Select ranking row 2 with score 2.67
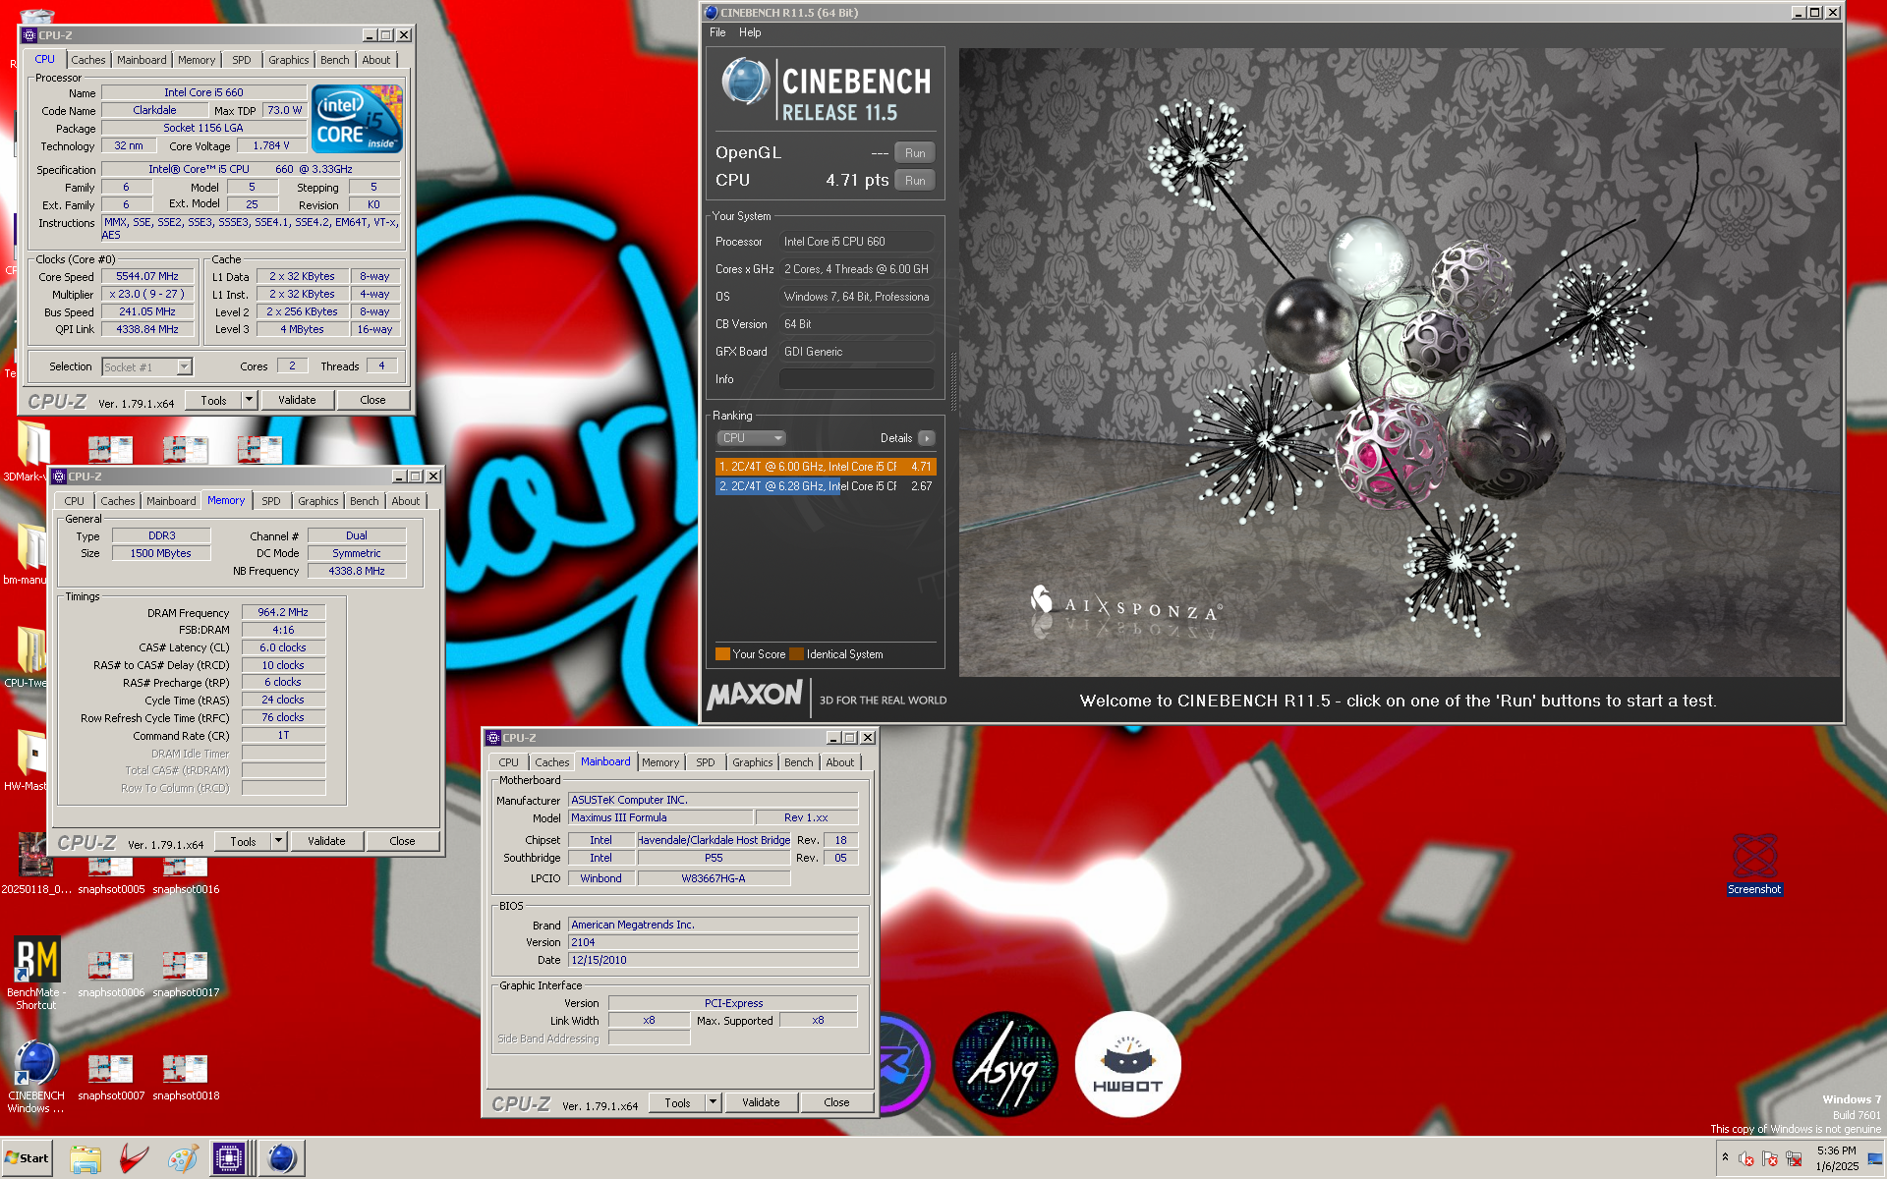Viewport: 1887px width, 1179px height. 826,486
